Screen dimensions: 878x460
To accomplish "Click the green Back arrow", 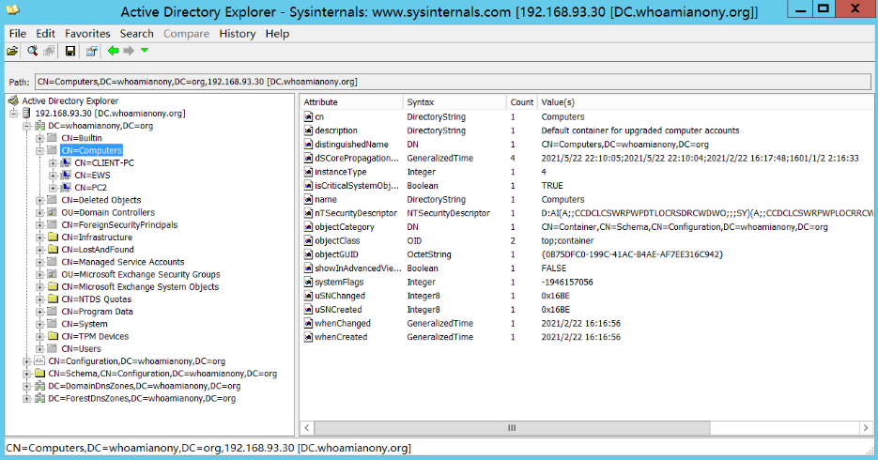I will point(113,51).
